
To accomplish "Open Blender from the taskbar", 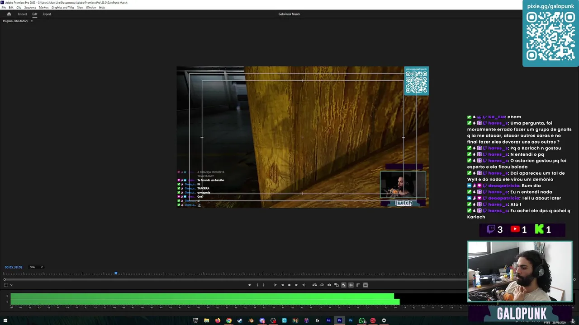I will point(251,320).
